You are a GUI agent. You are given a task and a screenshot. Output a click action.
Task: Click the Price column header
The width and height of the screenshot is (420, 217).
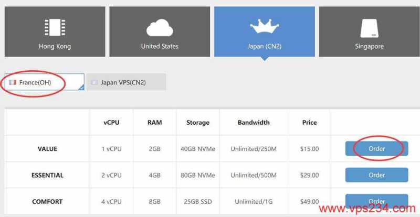click(x=309, y=123)
